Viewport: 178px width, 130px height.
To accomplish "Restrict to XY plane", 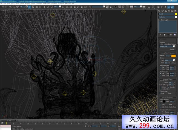I will [x=169, y=7].
